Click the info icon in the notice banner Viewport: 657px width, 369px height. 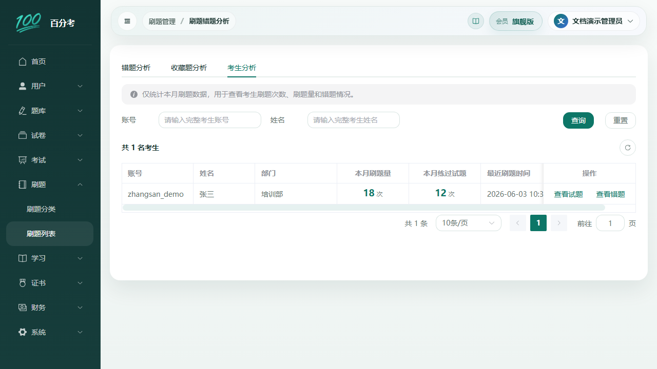point(134,94)
